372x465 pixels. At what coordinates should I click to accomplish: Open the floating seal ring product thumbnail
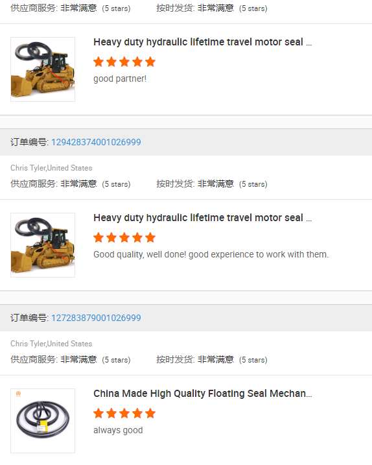coord(43,421)
